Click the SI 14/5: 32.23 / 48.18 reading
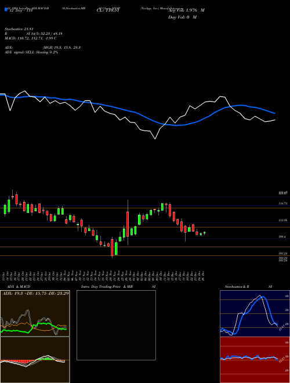Screen dimensions: 290x383 point(45,34)
